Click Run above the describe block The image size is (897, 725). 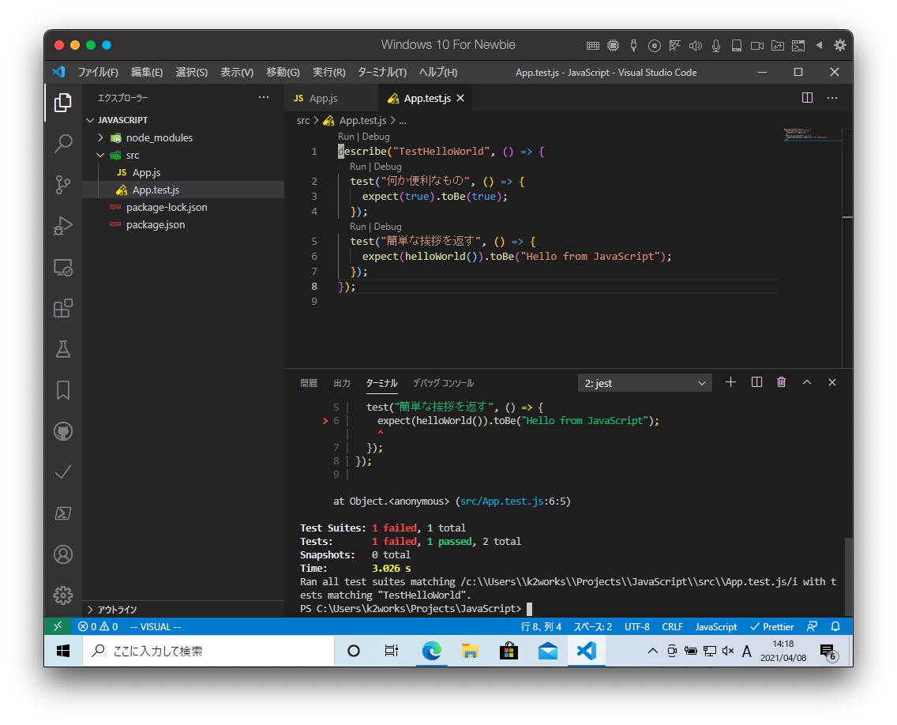pyautogui.click(x=346, y=137)
